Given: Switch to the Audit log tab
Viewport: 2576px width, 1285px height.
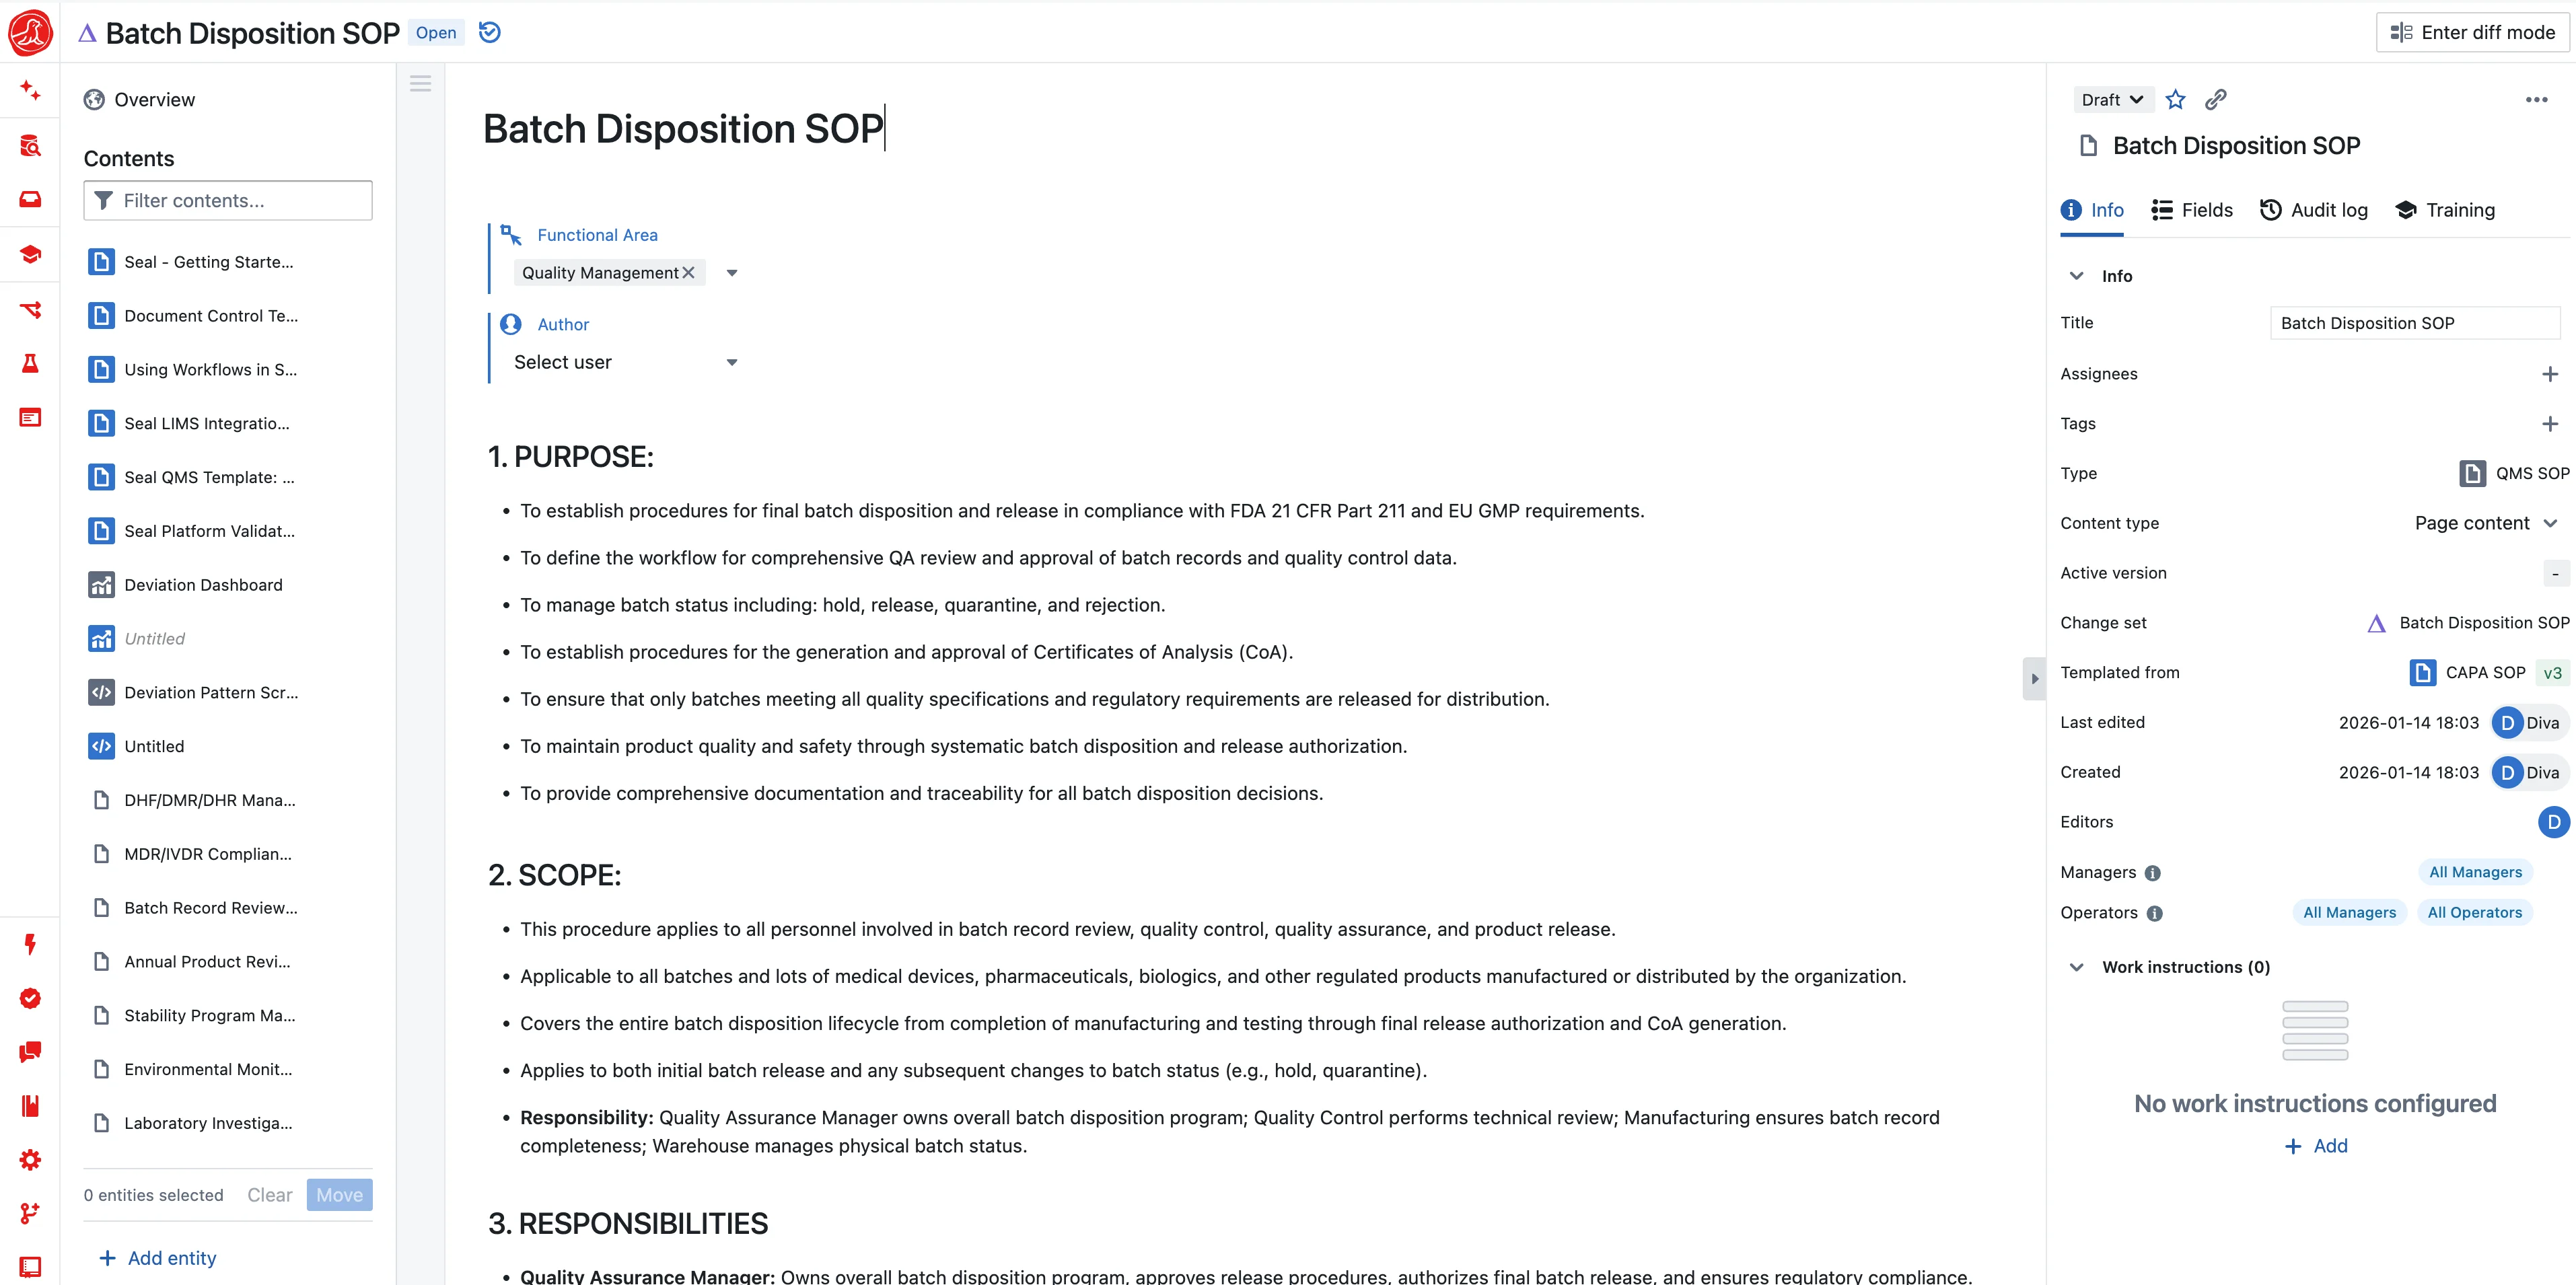Looking at the screenshot, I should point(2314,210).
